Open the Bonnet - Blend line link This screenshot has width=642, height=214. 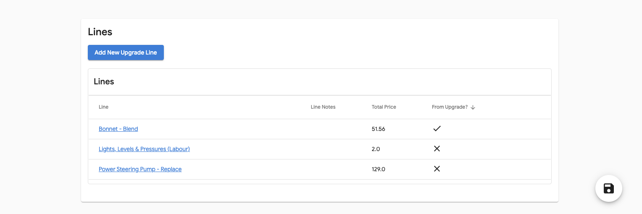118,129
